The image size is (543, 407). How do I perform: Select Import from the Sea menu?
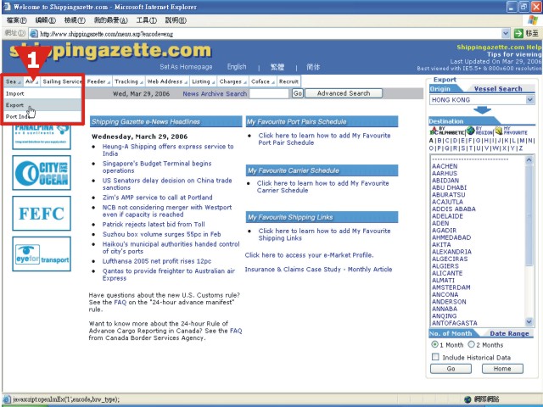click(x=42, y=93)
